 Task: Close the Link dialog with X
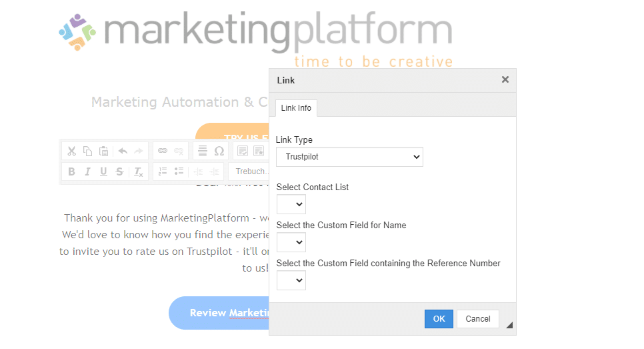505,80
